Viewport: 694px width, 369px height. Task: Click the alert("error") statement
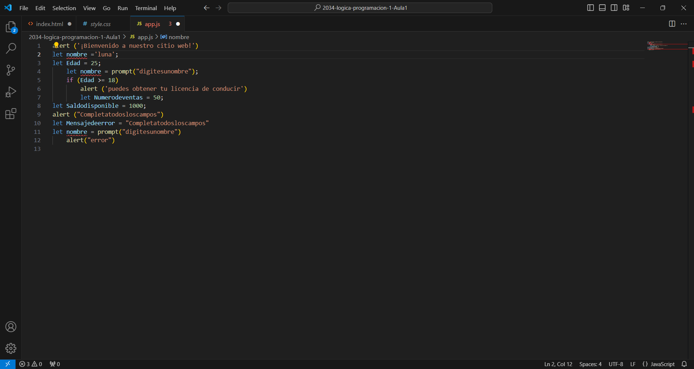(x=90, y=140)
